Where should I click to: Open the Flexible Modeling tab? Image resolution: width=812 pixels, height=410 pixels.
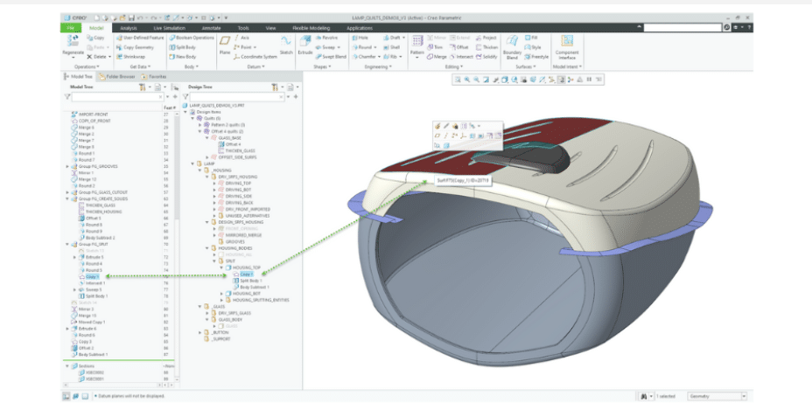point(312,28)
